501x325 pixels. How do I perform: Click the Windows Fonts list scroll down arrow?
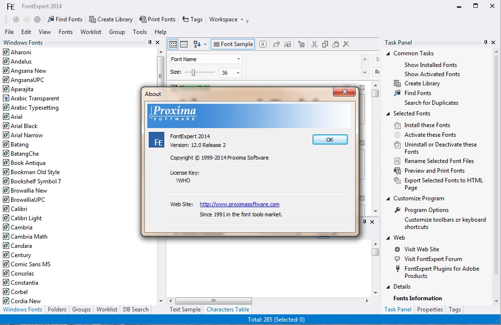(161, 301)
